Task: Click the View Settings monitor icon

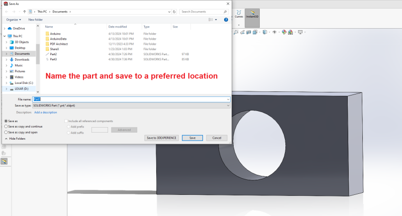Action: [300, 32]
